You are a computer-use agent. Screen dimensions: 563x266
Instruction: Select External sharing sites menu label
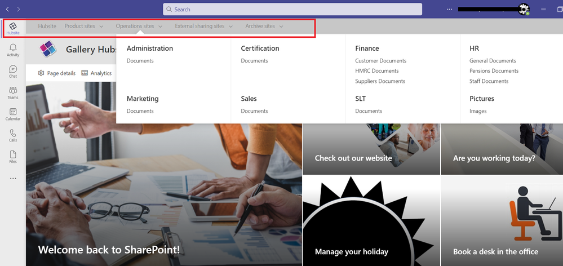tap(200, 26)
